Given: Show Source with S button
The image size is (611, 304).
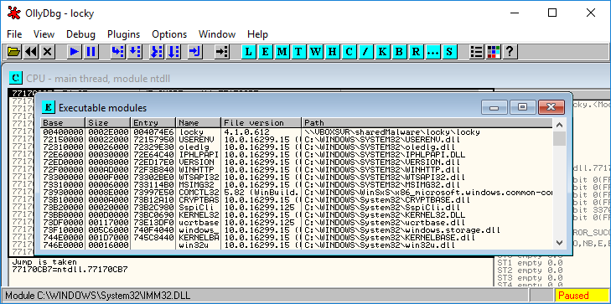Looking at the screenshot, I should tap(449, 51).
